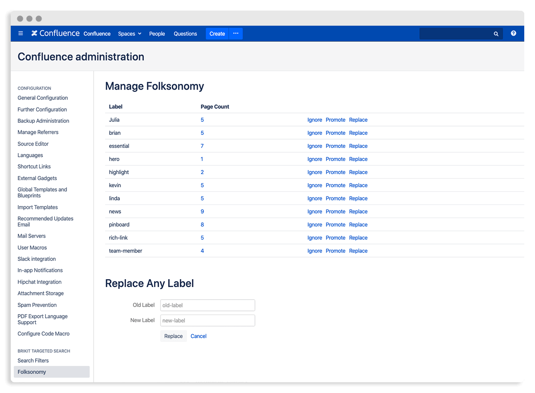Image resolution: width=535 pixels, height=393 pixels.
Task: Click the Cancel link in form
Action: point(198,337)
